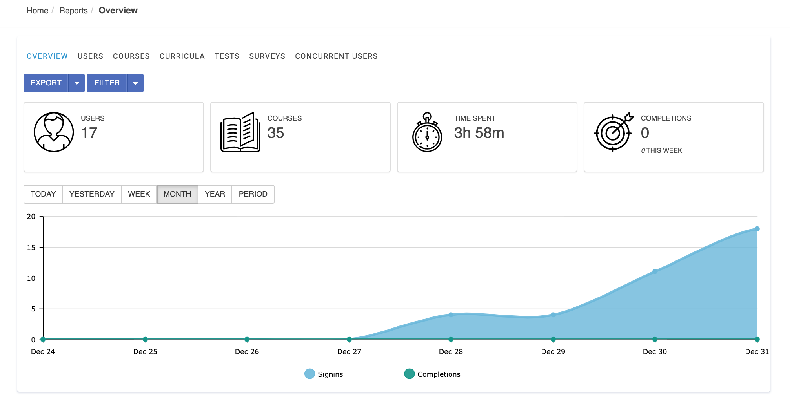This screenshot has height=405, width=790.
Task: Go to the Reports breadcrumb link
Action: point(73,11)
